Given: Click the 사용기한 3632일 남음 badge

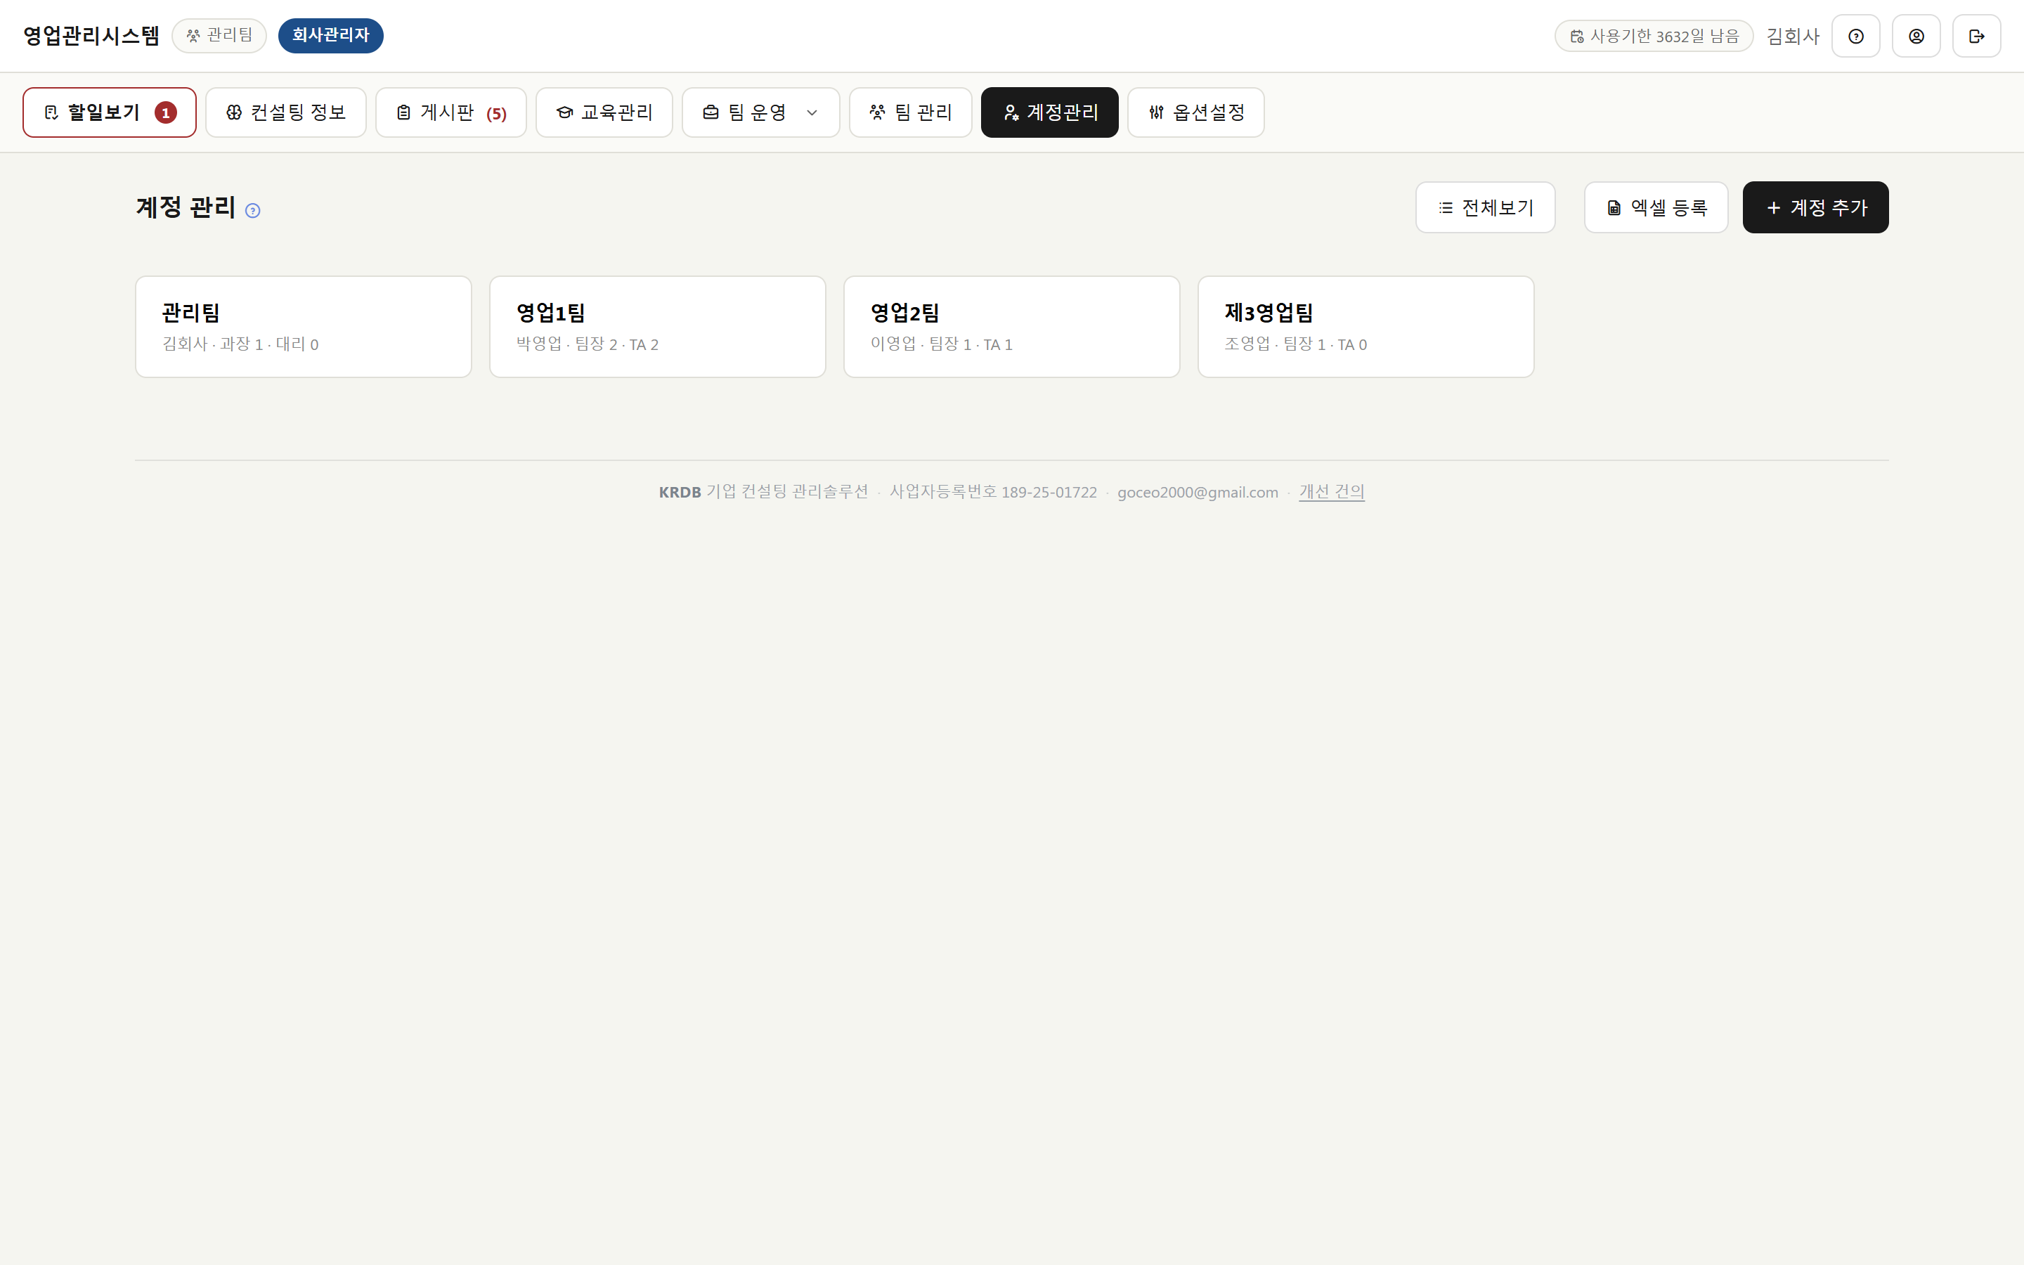Looking at the screenshot, I should coord(1654,36).
